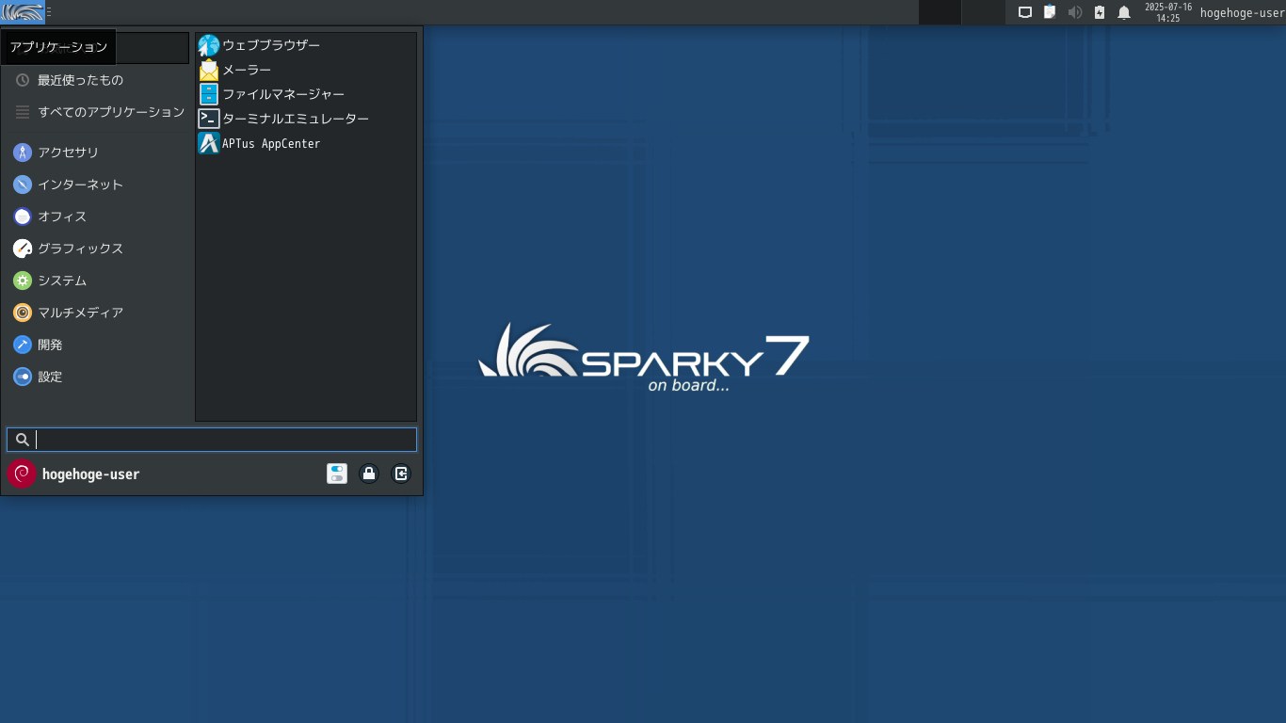Open the メーラー application
1286x723 pixels.
(245, 69)
